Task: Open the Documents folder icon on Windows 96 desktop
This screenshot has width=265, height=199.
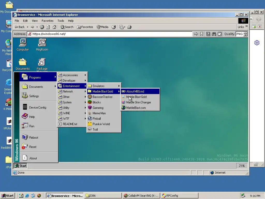Action: point(23,64)
